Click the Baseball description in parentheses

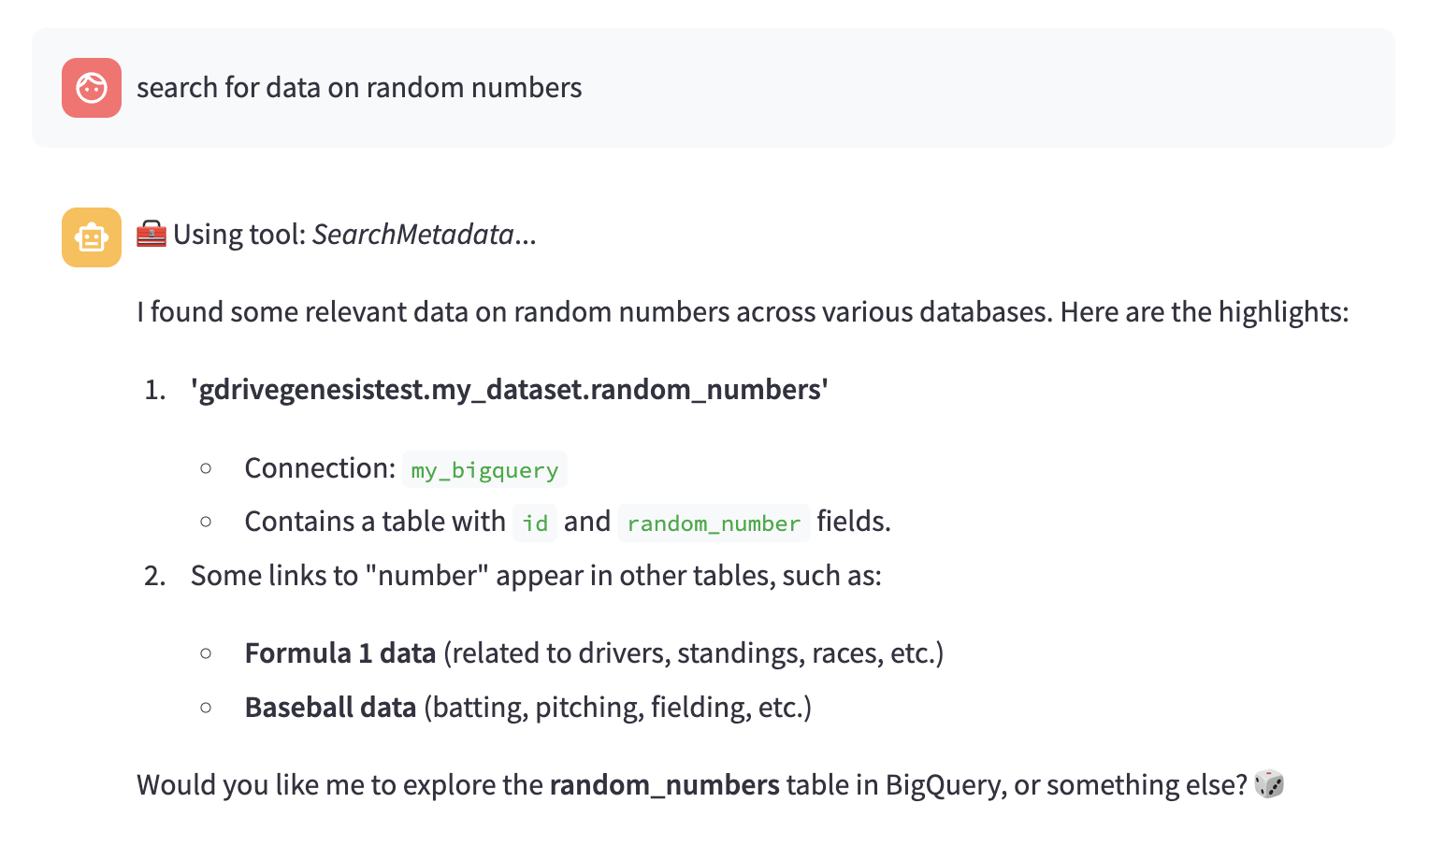coord(617,708)
